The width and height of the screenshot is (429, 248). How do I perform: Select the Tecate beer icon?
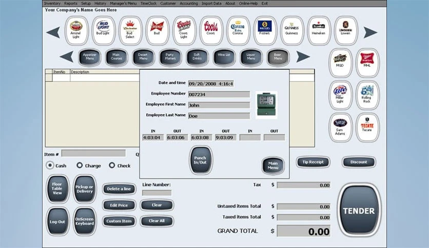click(367, 127)
